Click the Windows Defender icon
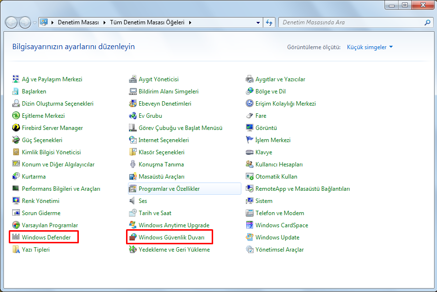This screenshot has height=292, width=437. (x=16, y=237)
